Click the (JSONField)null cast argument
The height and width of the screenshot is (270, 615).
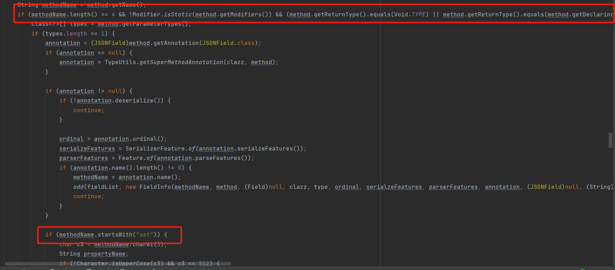(553, 187)
